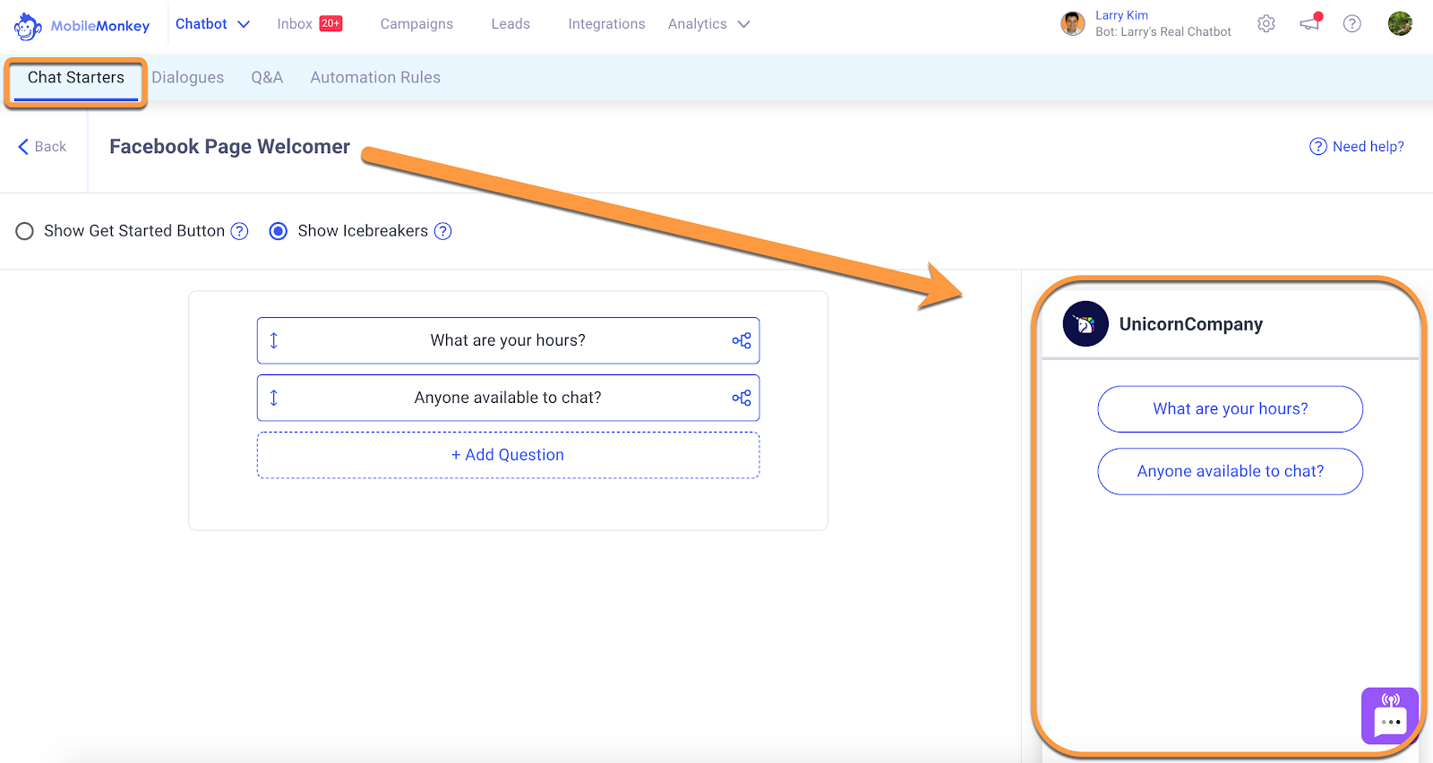Go to Campaigns
Viewport: 1433px width, 763px height.
[416, 24]
